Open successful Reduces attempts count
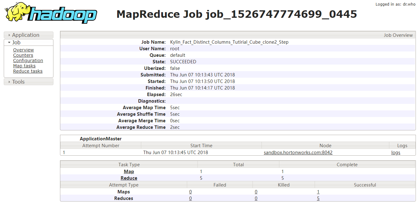419x204 pixels. tap(318, 198)
